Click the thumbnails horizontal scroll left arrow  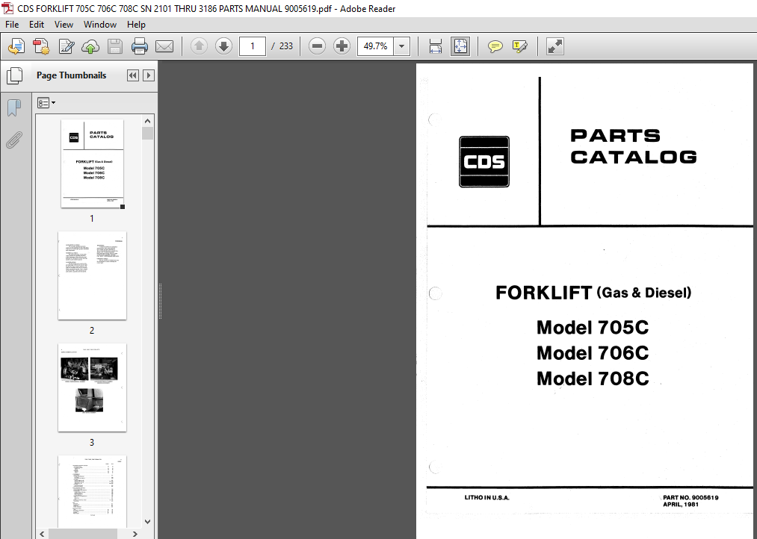(42, 534)
